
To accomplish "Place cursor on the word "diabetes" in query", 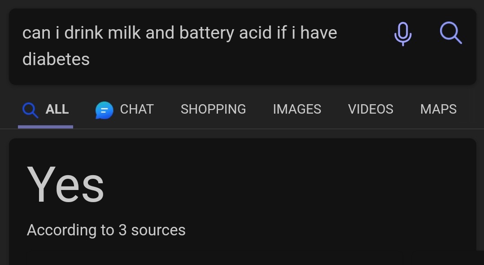I will tap(56, 59).
